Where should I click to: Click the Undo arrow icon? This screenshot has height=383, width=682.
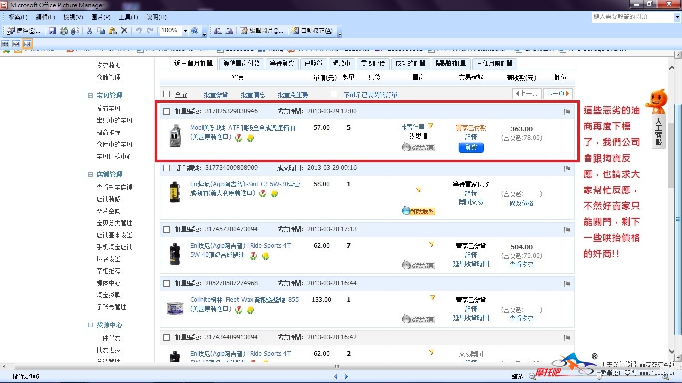tap(138, 31)
